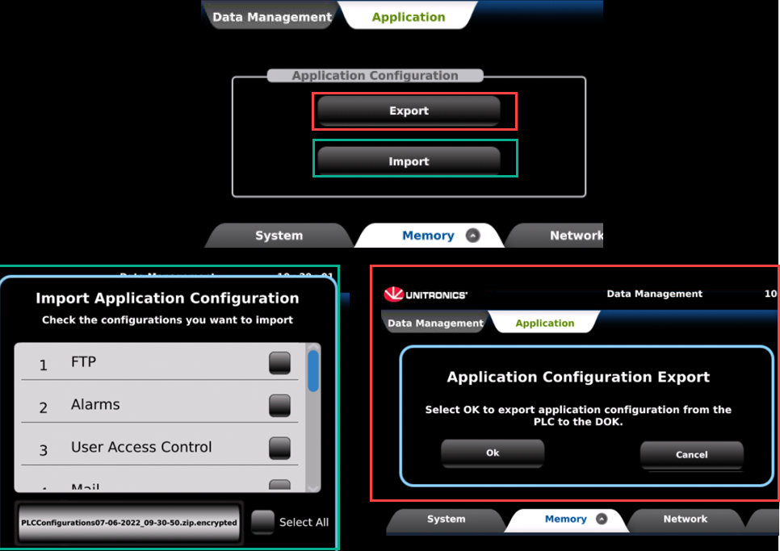Screen dimensions: 780x551
Task: Expand the Memory arrow icon in export screen
Action: [x=601, y=520]
